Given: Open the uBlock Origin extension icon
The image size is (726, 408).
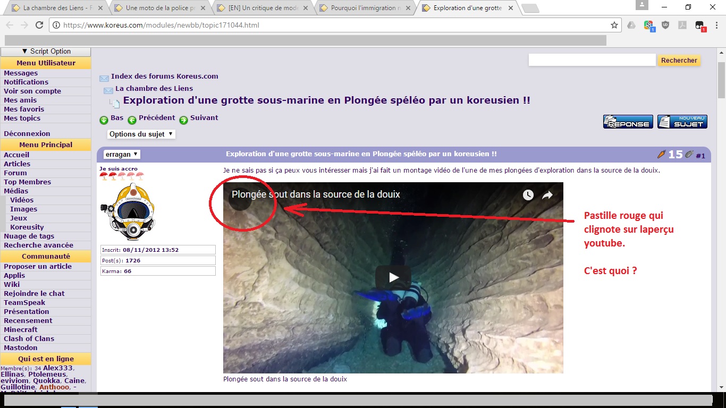Looking at the screenshot, I should coord(665,25).
